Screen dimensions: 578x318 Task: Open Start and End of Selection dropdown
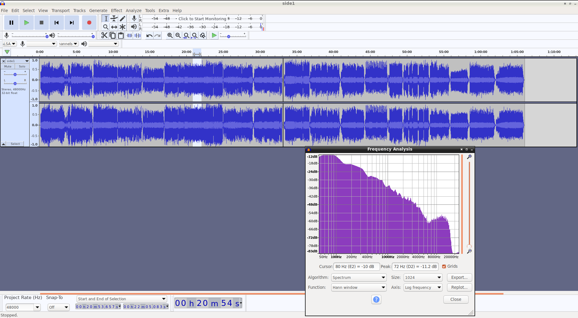click(x=122, y=299)
